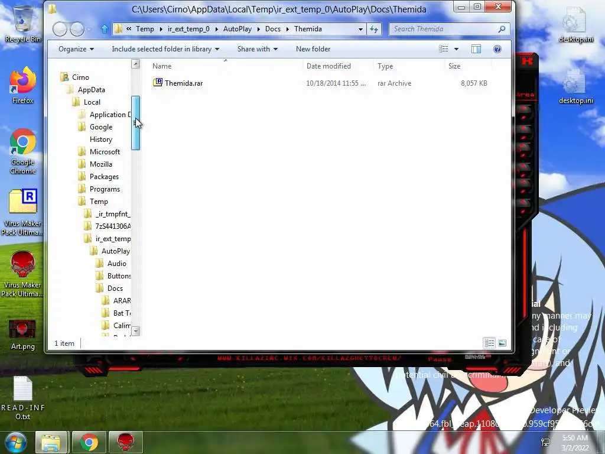Select Cirno in the folder tree
The height and width of the screenshot is (454, 605).
coord(80,77)
